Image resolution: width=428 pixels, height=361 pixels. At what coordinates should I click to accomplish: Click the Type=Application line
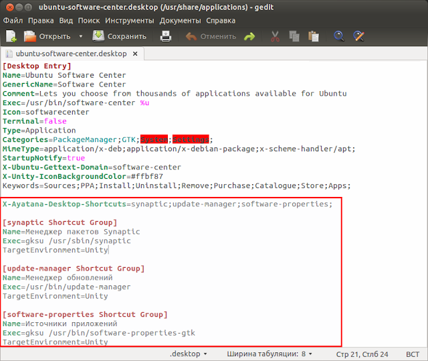pos(39,131)
